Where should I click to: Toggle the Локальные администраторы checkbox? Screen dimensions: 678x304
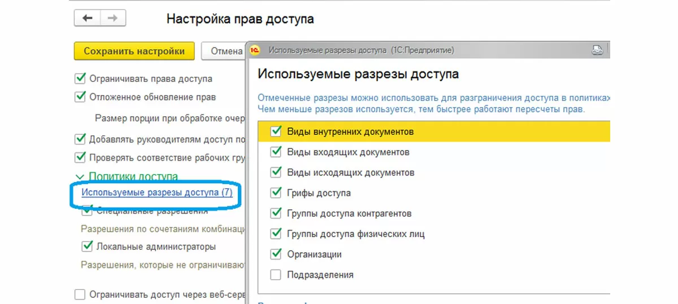pyautogui.click(x=87, y=246)
